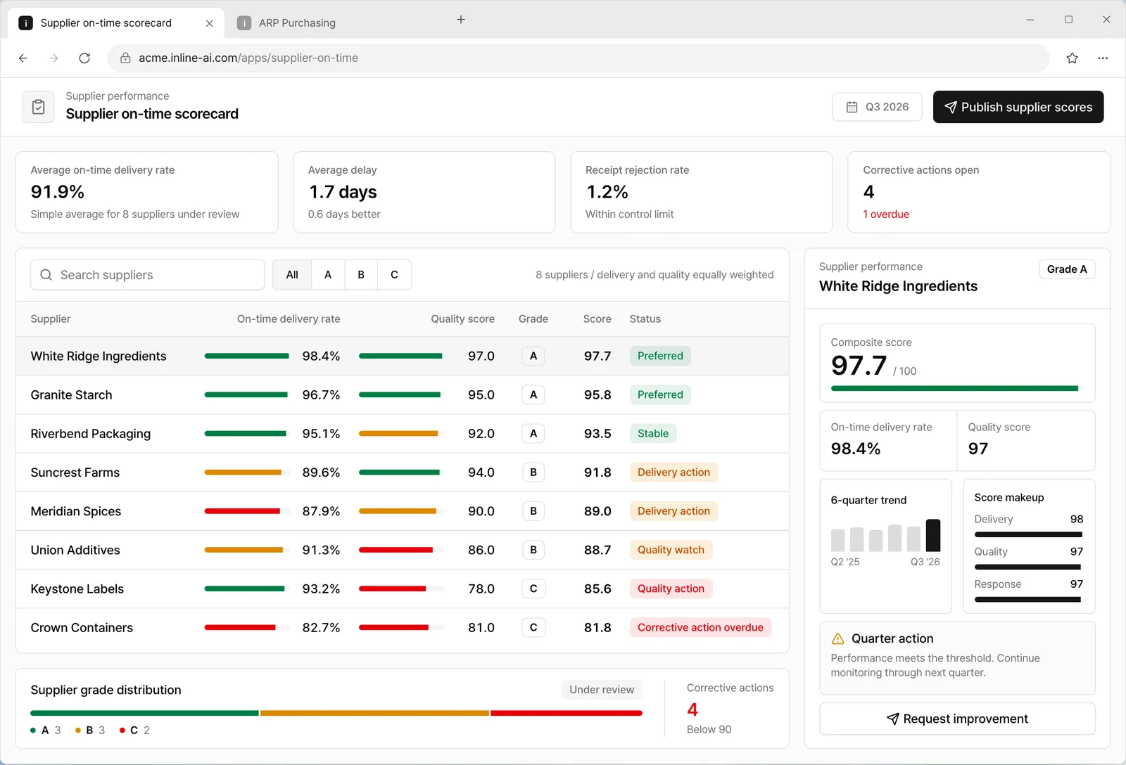Click the clipboard scorecard app icon
Screen dimensions: 1126x765
(39, 107)
